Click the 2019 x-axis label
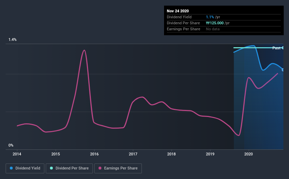 pyautogui.click(x=210, y=154)
